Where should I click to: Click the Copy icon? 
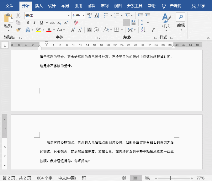(18, 23)
